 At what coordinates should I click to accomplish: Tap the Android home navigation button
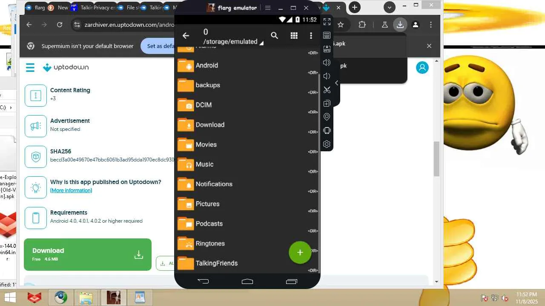pos(247,281)
